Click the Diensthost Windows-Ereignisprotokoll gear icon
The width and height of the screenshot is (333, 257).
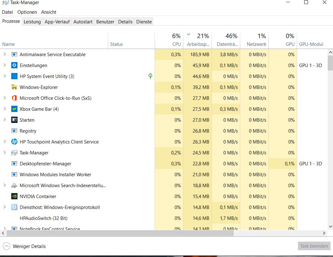(14, 207)
